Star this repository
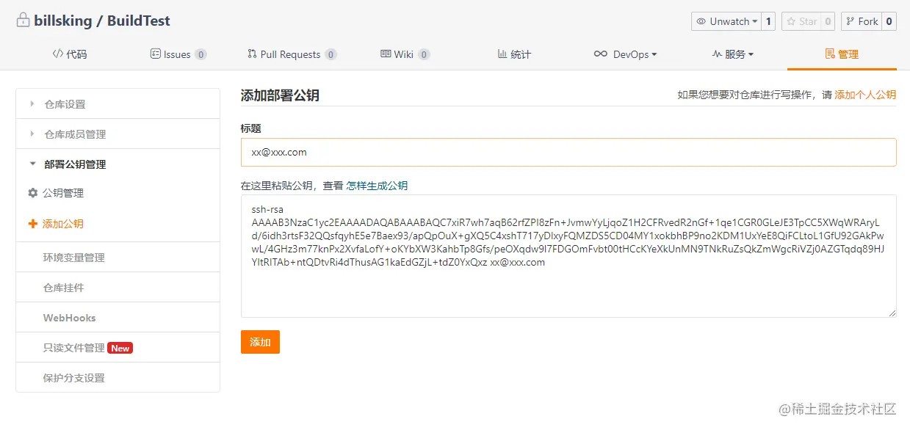The width and height of the screenshot is (910, 430). 801,21
